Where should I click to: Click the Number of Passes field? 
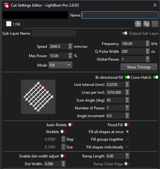115,108
